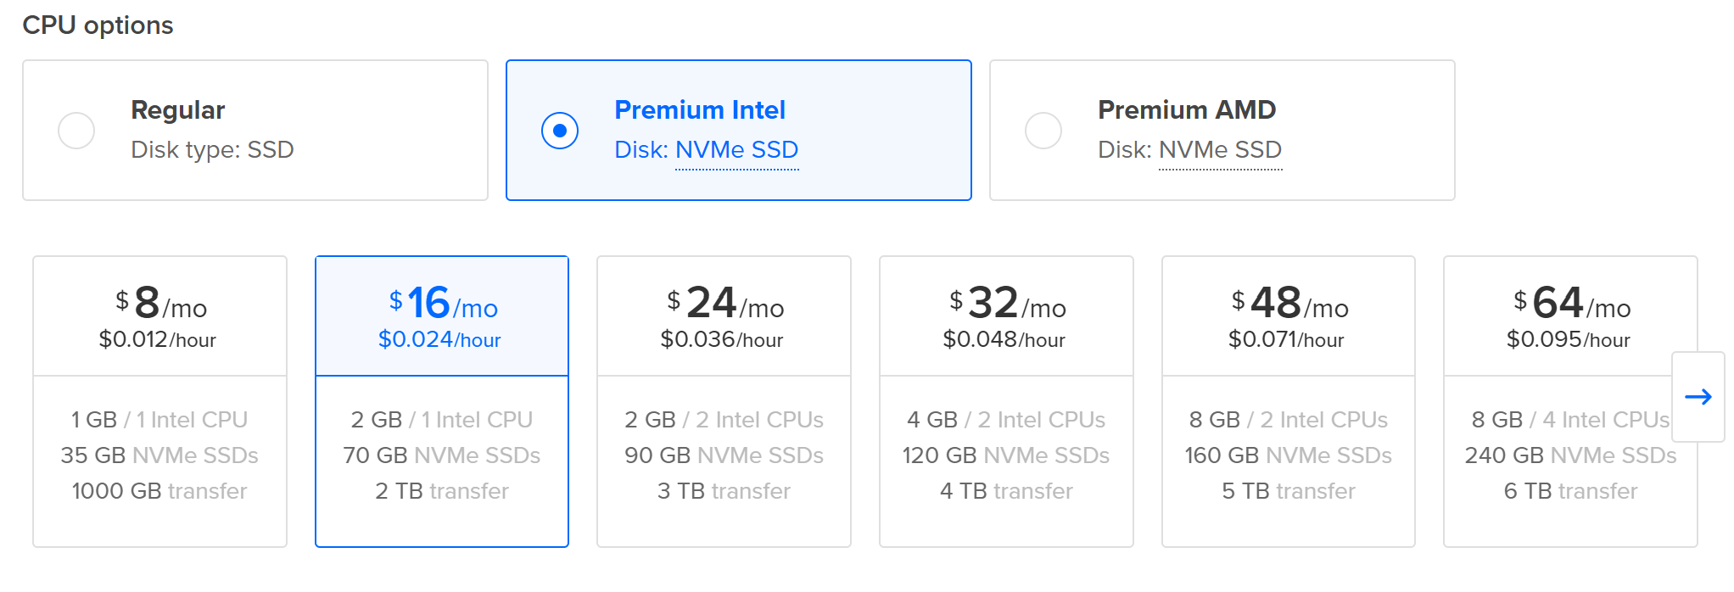1734x592 pixels.
Task: Click the Premium Intel card title
Action: point(700,110)
